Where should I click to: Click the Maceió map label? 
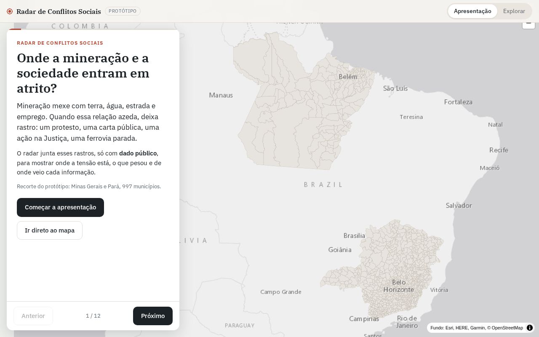490,168
